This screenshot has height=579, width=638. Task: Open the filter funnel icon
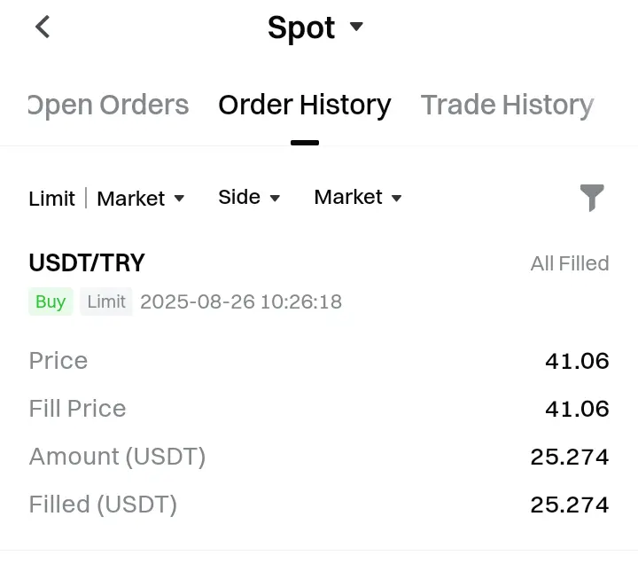click(x=592, y=198)
